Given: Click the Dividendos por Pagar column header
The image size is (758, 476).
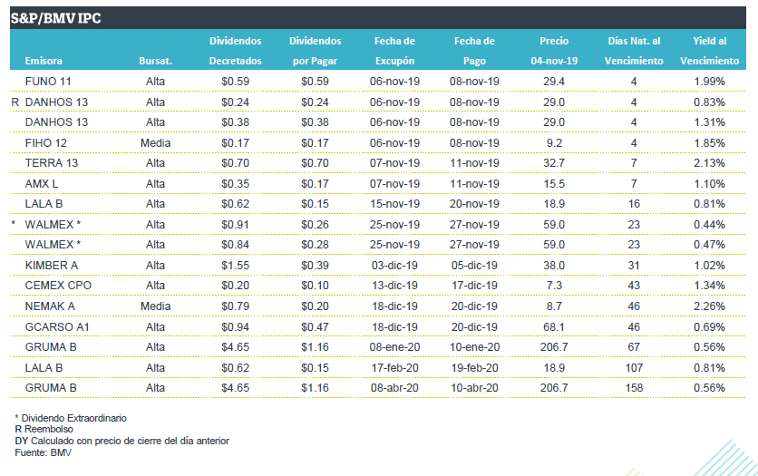Looking at the screenshot, I should (x=315, y=51).
